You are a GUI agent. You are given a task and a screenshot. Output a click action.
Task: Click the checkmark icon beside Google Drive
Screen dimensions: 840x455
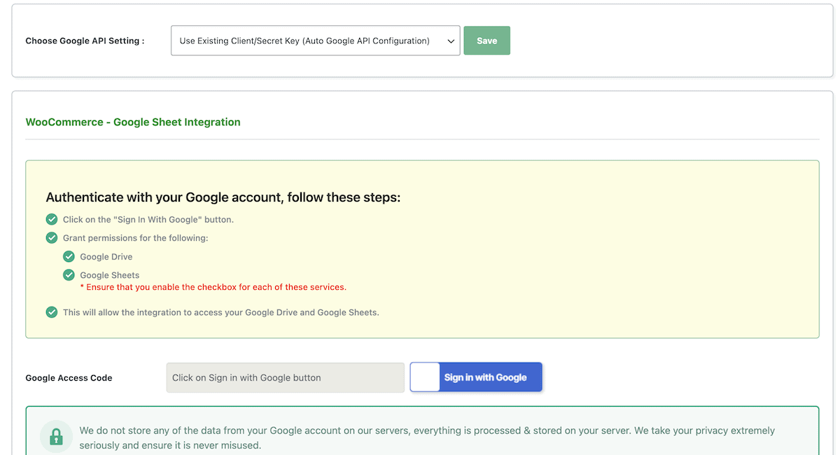69,256
